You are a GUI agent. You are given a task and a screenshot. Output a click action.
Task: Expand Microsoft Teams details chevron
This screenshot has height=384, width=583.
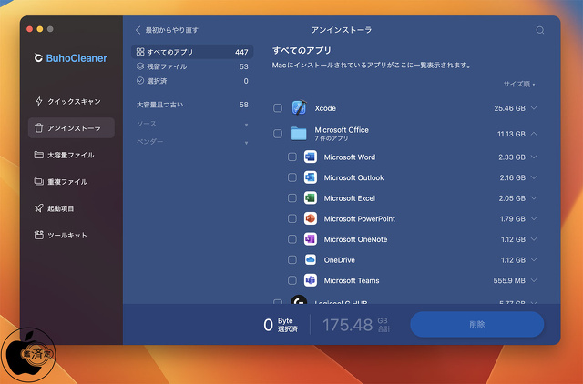[x=534, y=280]
